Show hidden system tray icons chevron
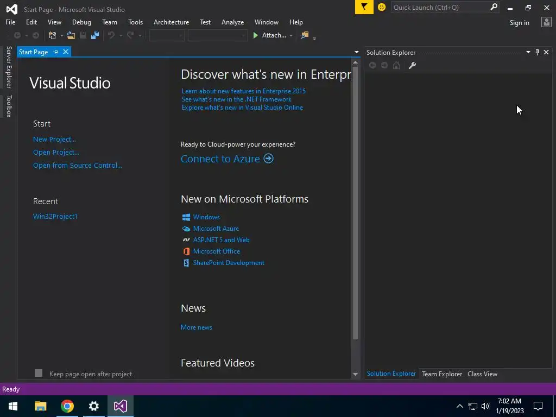This screenshot has width=556, height=417. (459, 406)
